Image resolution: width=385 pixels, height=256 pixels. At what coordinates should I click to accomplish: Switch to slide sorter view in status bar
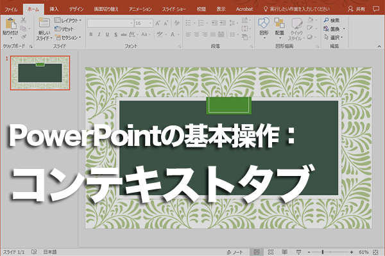click(271, 252)
